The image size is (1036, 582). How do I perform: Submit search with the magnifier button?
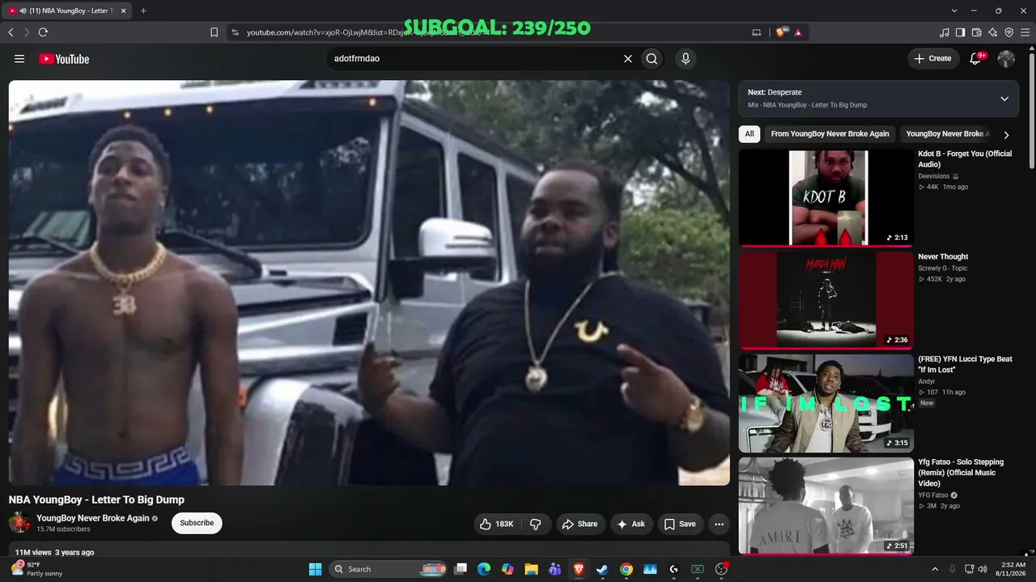tap(652, 59)
